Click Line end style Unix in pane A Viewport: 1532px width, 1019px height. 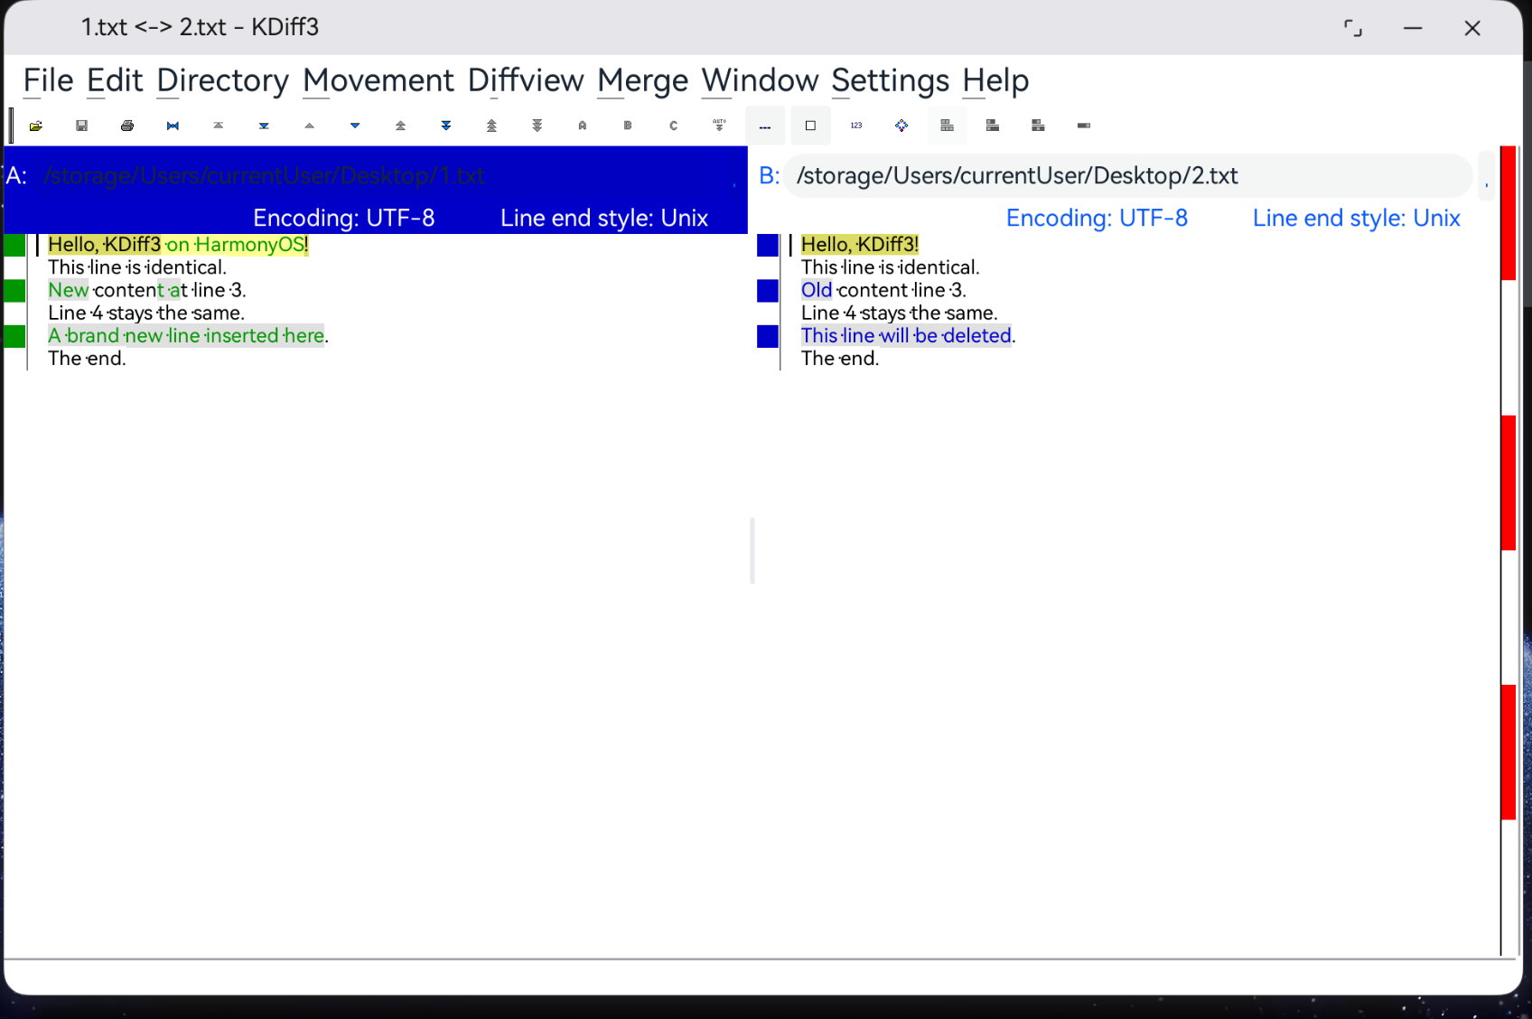[x=604, y=218]
